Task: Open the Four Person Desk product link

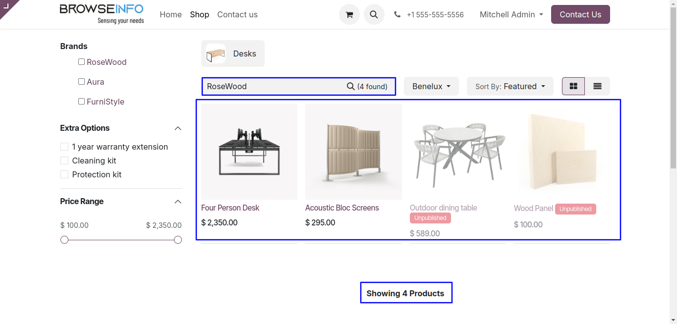Action: 230,208
